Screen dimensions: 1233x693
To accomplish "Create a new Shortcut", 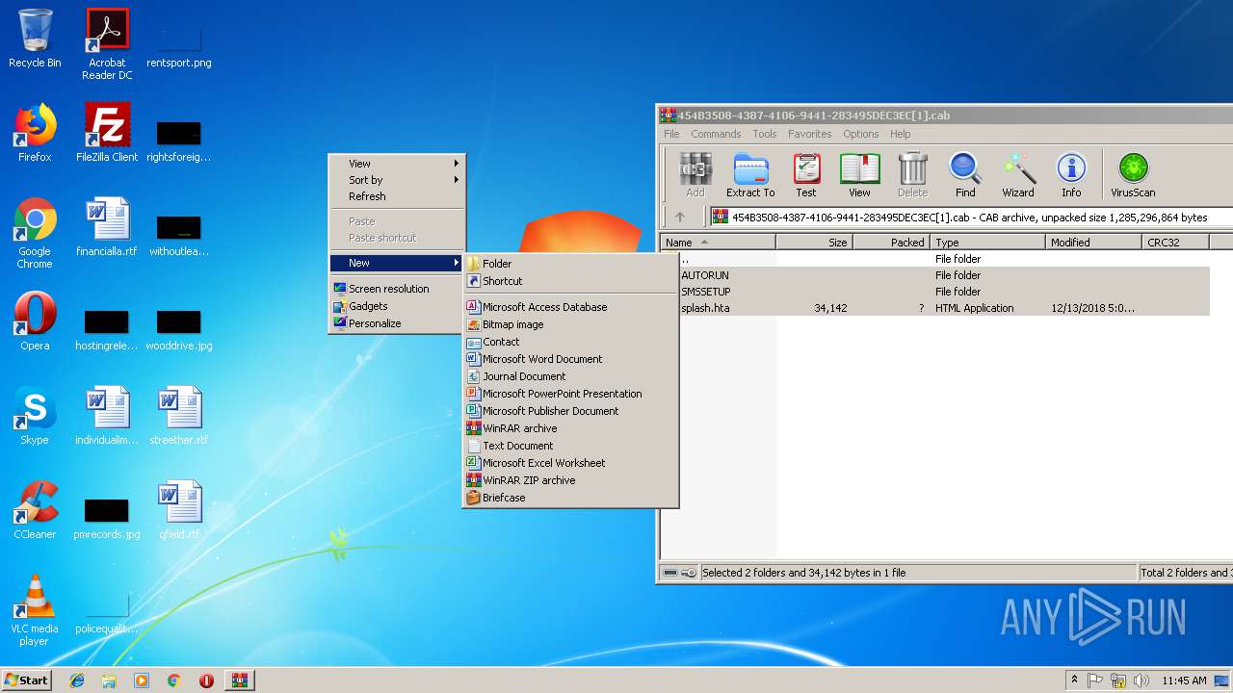I will coord(570,281).
